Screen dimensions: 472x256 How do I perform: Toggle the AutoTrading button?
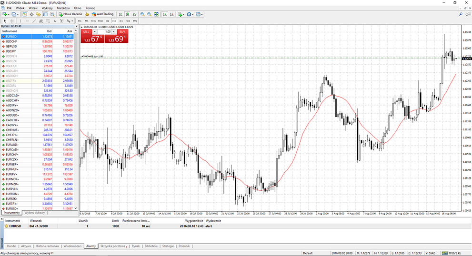(103, 14)
